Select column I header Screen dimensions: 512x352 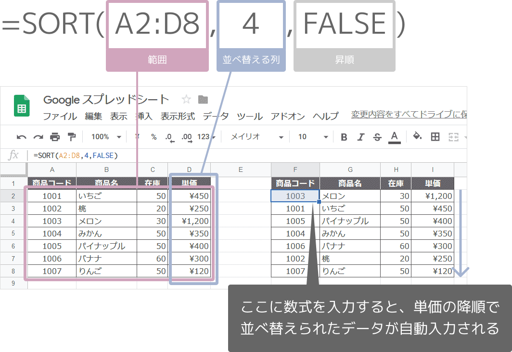coord(433,169)
